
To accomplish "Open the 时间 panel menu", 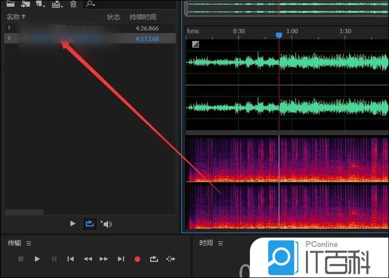I will tap(221, 243).
